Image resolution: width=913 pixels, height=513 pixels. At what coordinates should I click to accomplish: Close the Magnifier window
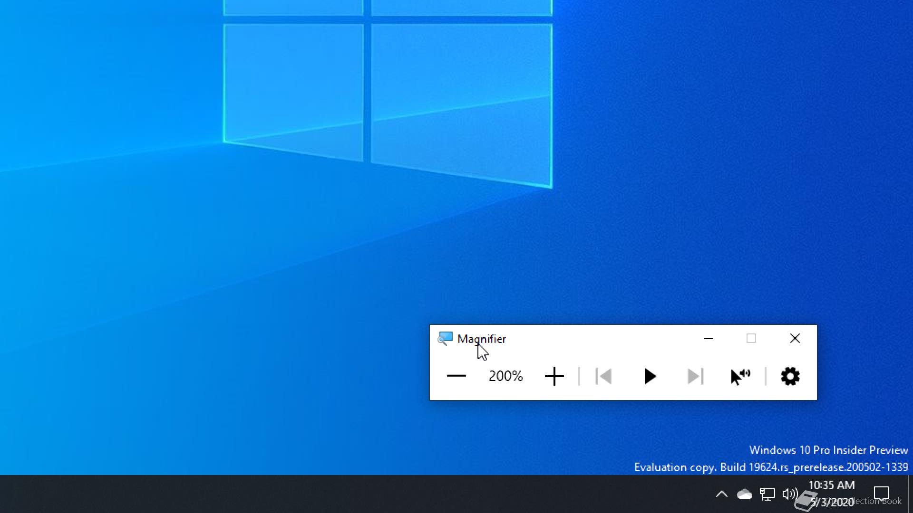point(795,339)
